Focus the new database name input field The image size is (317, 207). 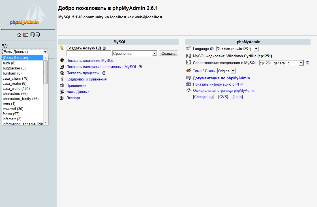pos(89,53)
